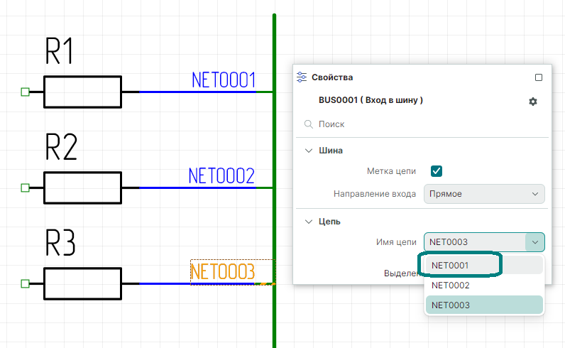Click the left pin square of R1

point(25,92)
